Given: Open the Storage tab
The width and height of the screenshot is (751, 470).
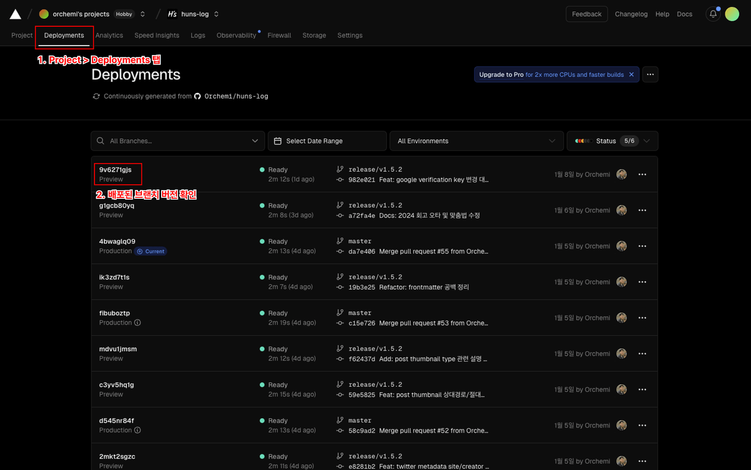Looking at the screenshot, I should coord(314,36).
